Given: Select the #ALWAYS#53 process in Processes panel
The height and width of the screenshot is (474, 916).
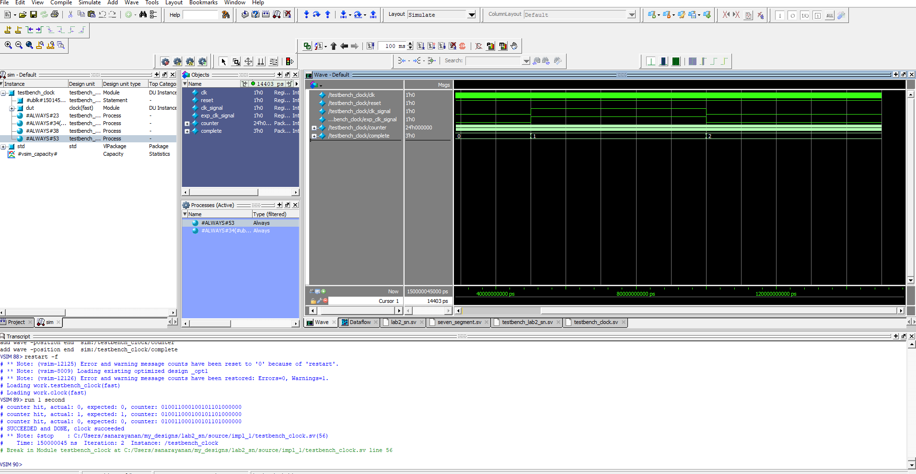Looking at the screenshot, I should tap(218, 223).
